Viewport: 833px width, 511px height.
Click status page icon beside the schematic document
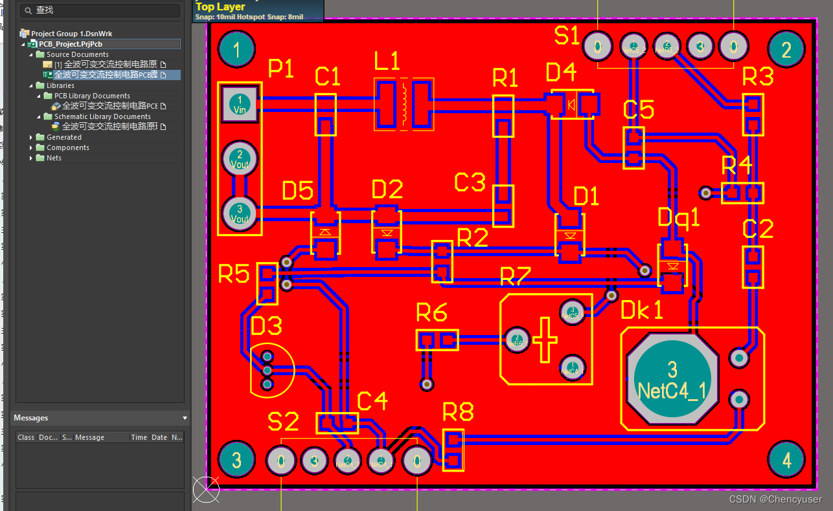[164, 65]
